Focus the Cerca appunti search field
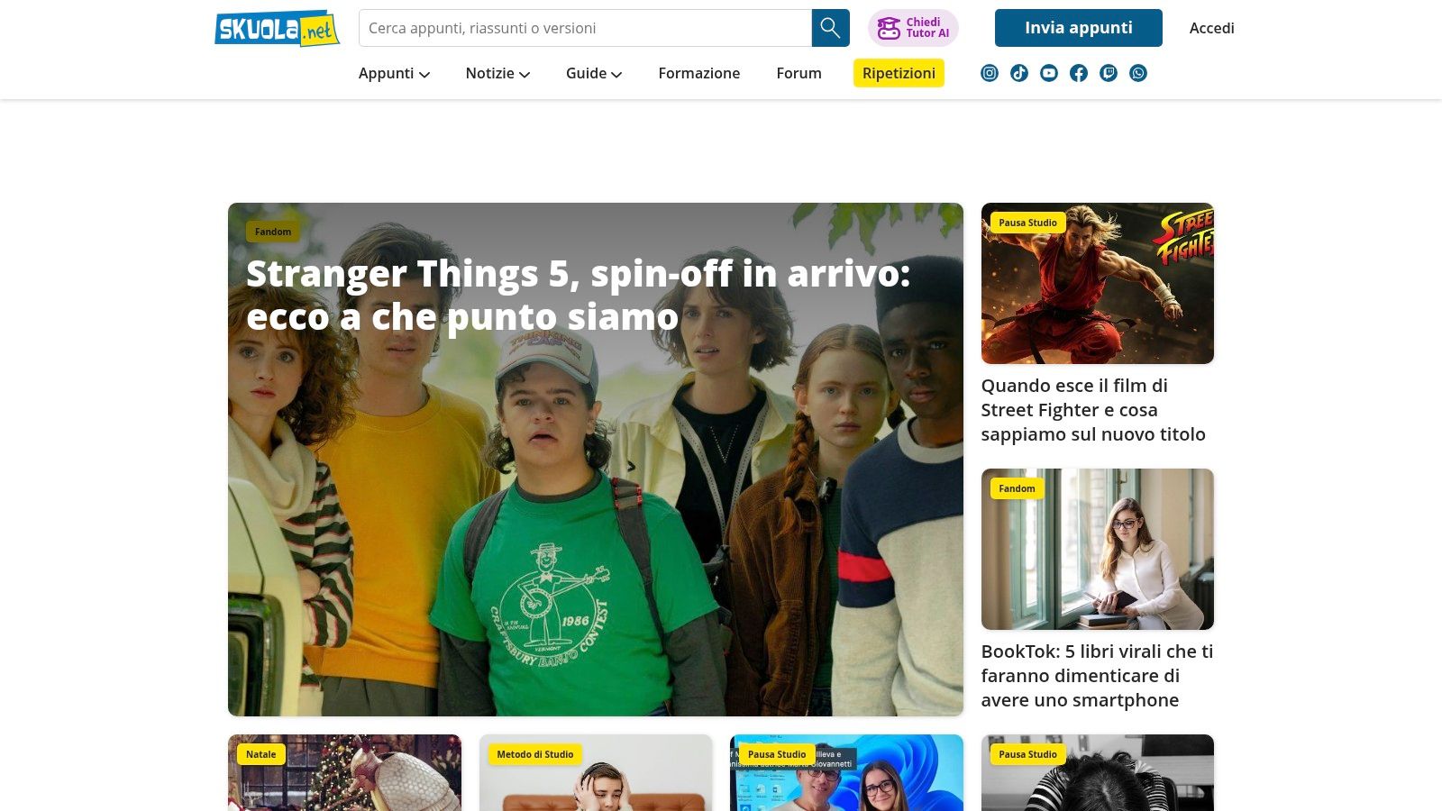The image size is (1442, 811). (x=586, y=28)
